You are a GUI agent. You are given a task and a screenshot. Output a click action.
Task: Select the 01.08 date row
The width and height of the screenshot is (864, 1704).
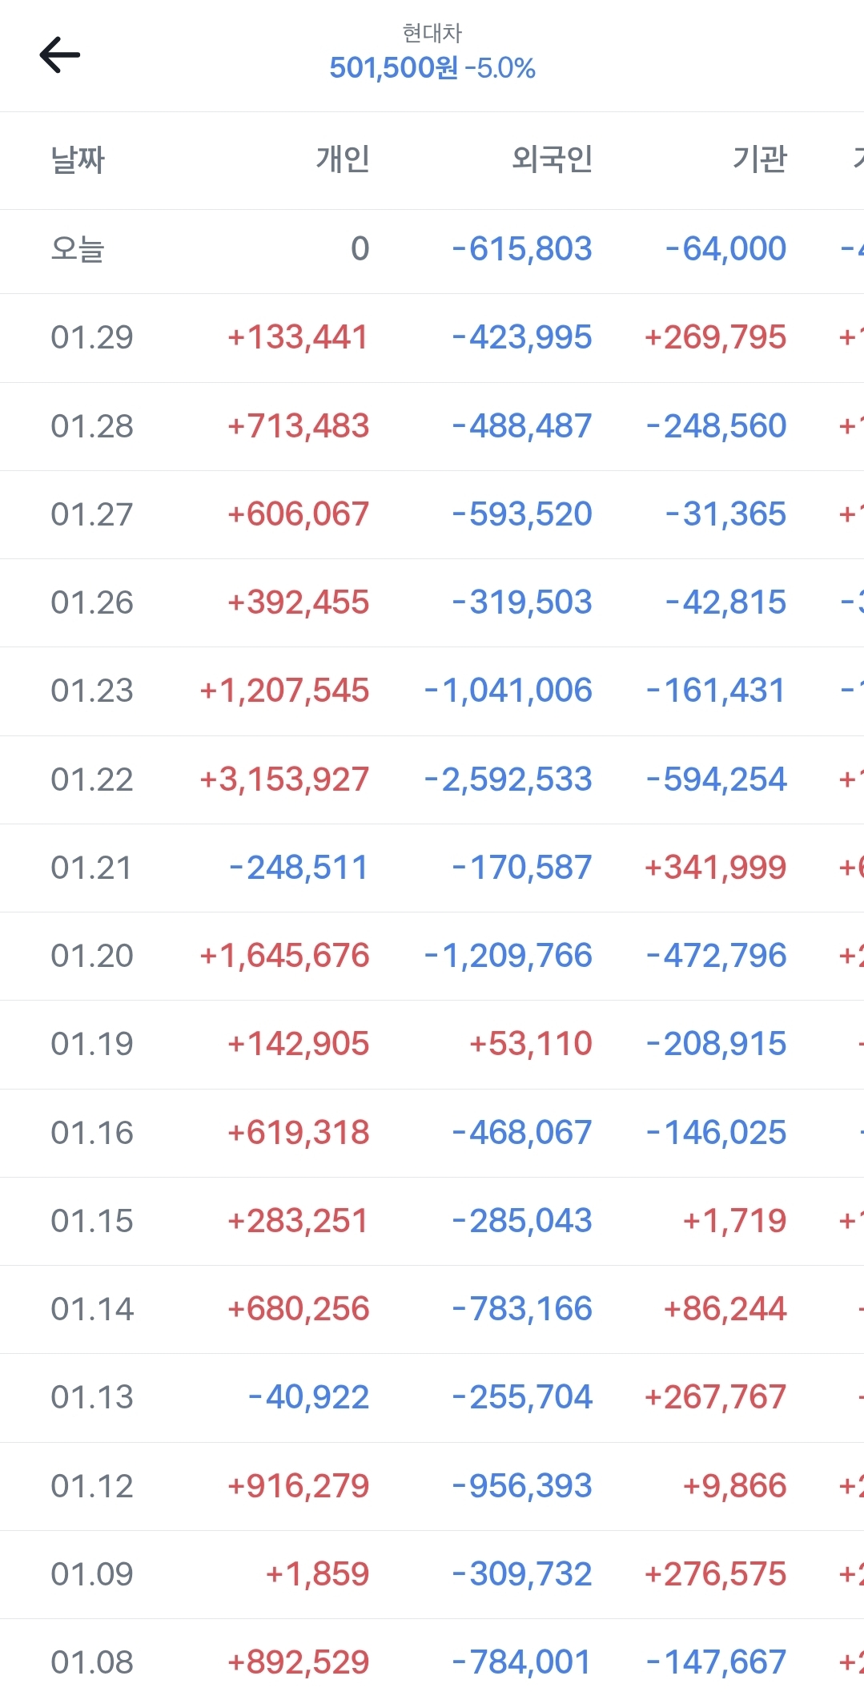92,1662
